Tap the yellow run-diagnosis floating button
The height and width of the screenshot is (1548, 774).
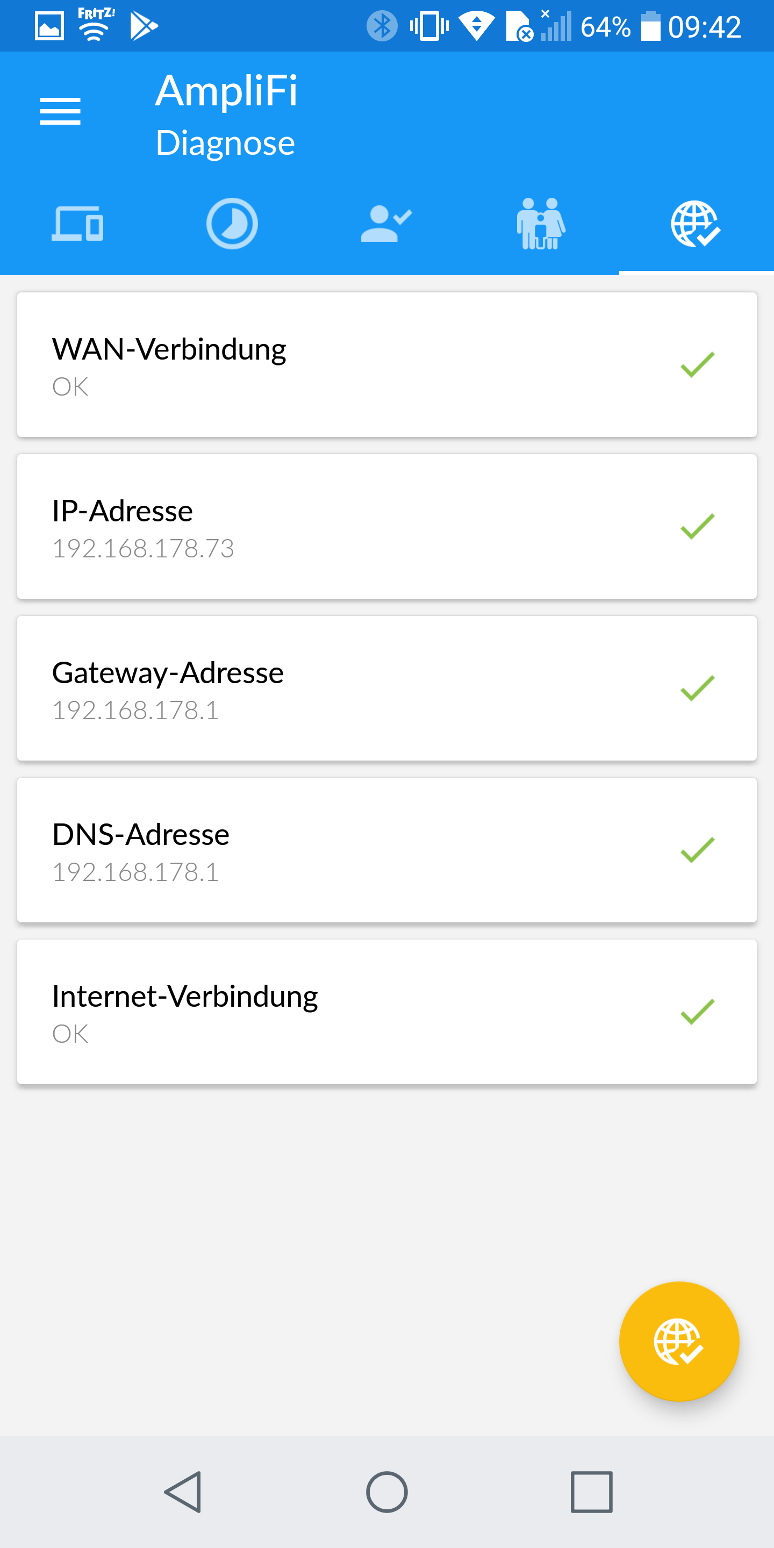pyautogui.click(x=678, y=1341)
